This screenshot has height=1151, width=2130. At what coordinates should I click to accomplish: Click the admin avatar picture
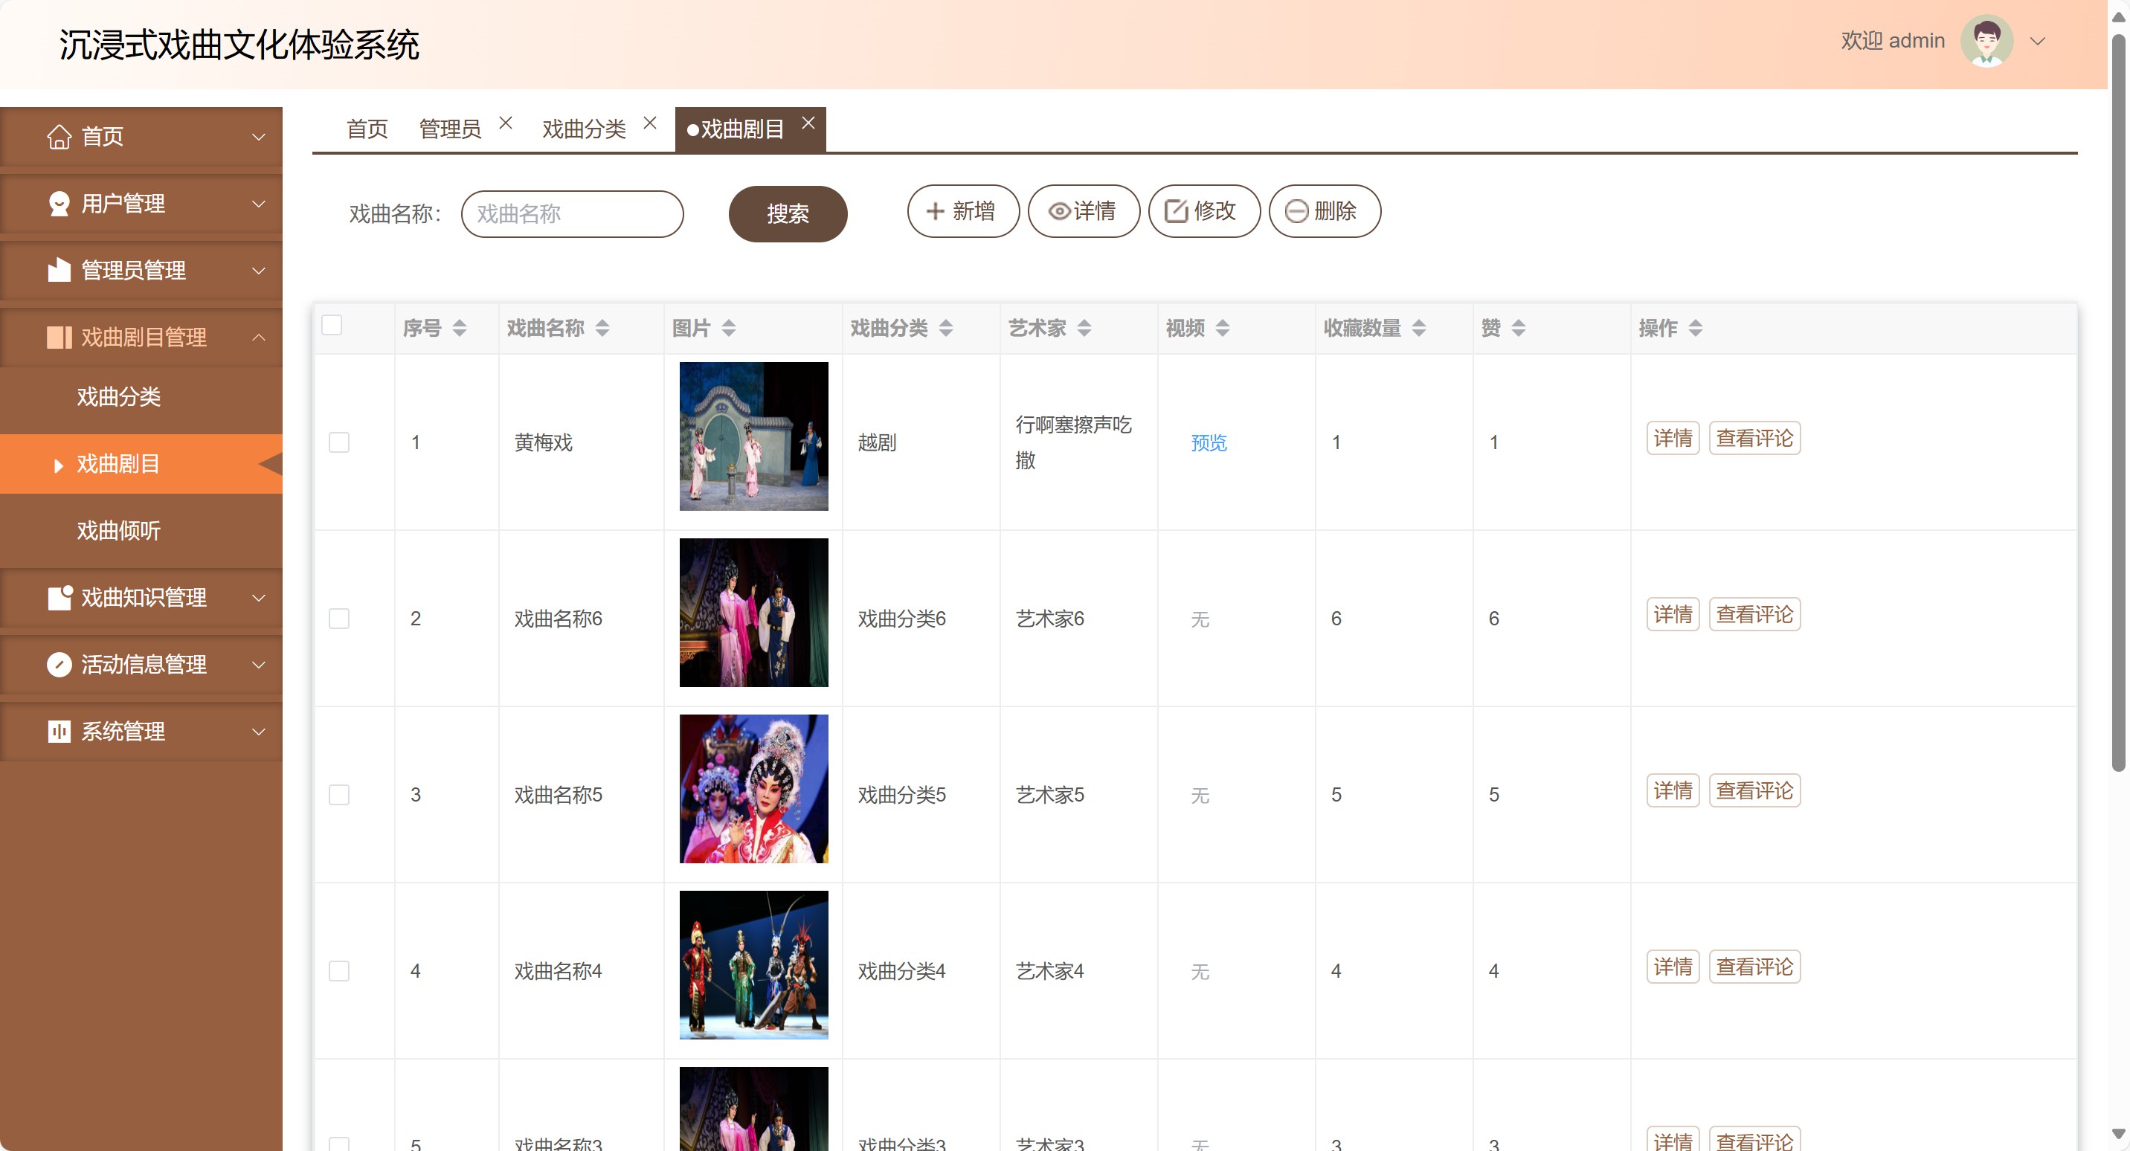[x=1986, y=40]
